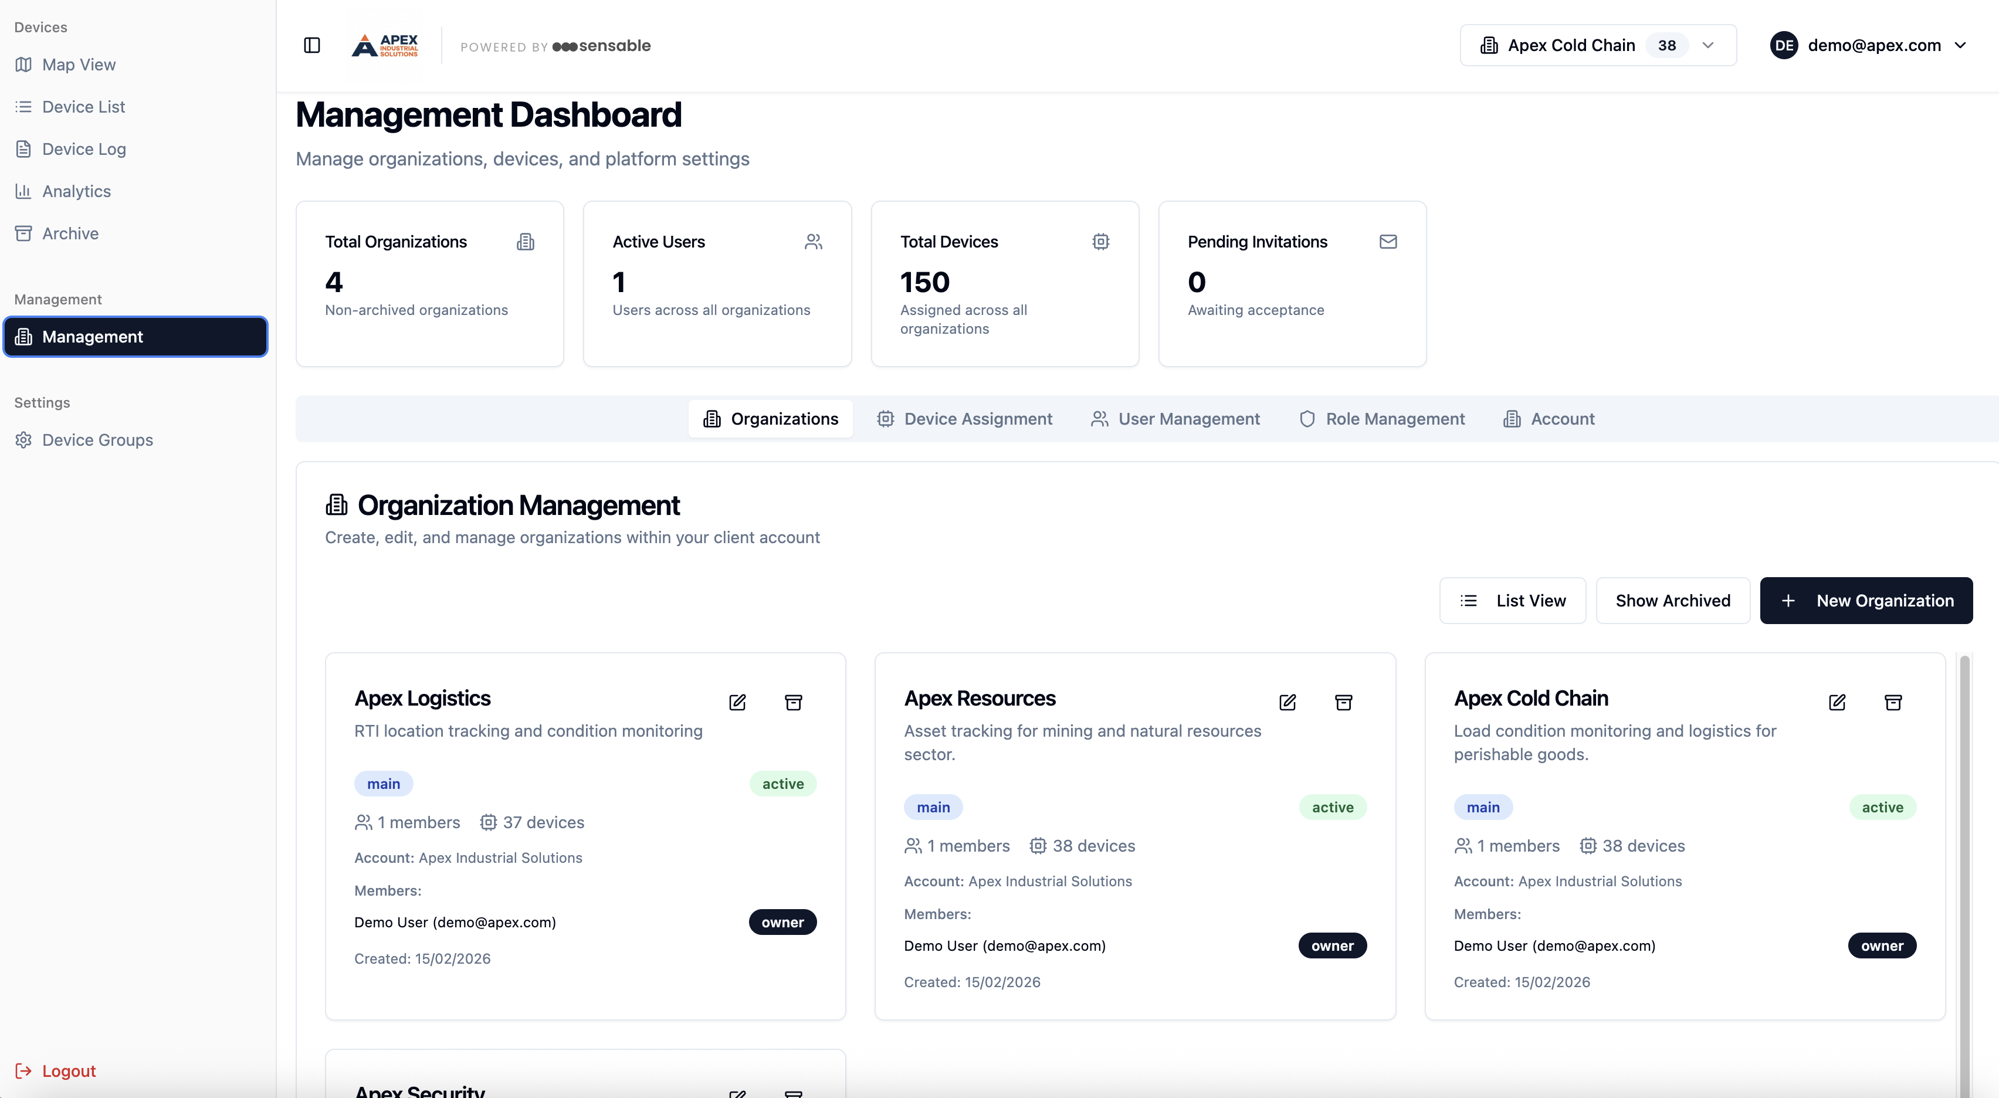Open the Role Management tab
The image size is (1999, 1098).
click(x=1382, y=419)
